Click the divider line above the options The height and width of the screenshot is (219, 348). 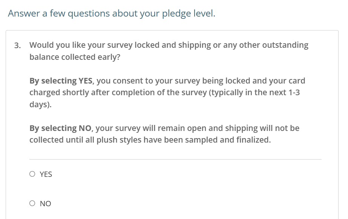175,159
